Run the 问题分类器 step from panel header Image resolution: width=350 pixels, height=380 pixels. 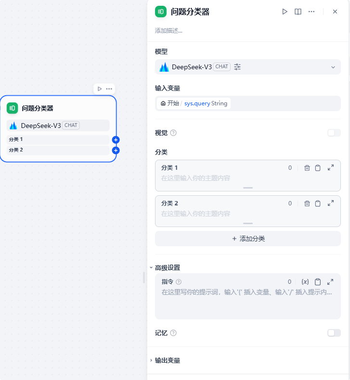coord(285,12)
